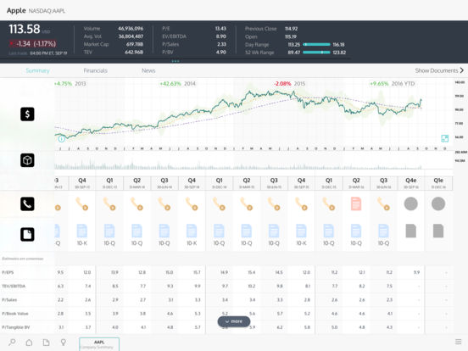Image resolution: width=468 pixels, height=351 pixels.
Task: Open earnings call for Q2 Mar 2014
Action: point(136,204)
